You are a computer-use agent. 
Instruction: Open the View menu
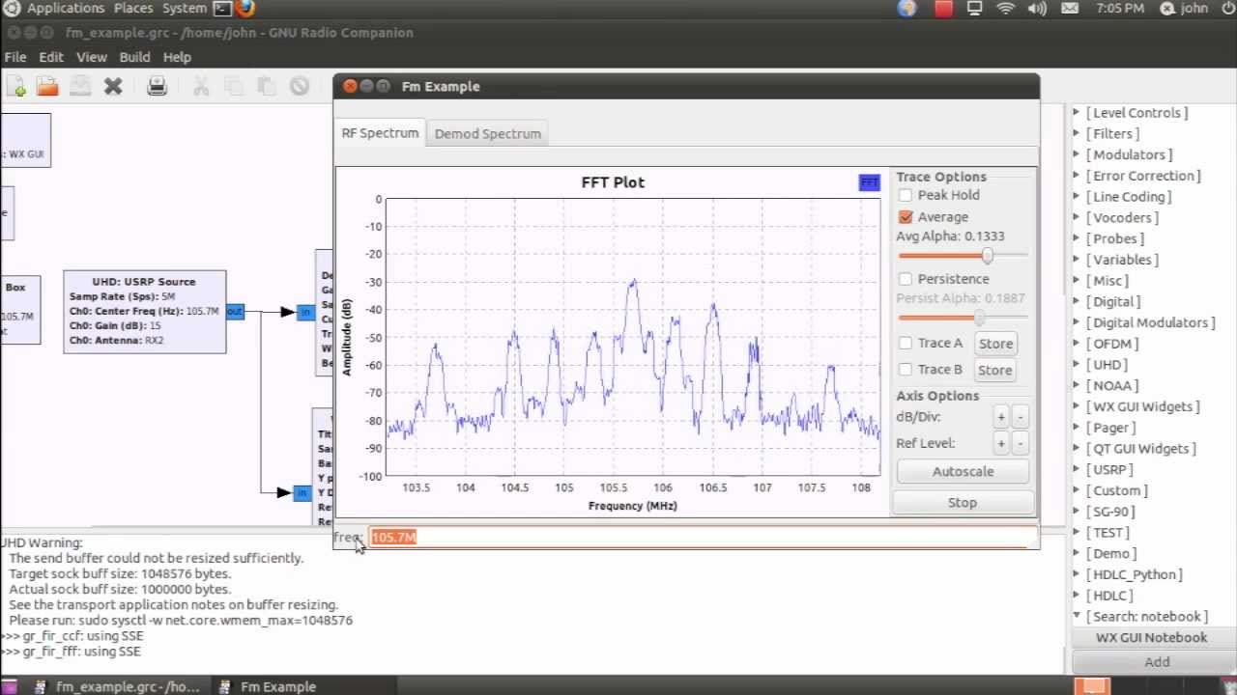pyautogui.click(x=92, y=57)
